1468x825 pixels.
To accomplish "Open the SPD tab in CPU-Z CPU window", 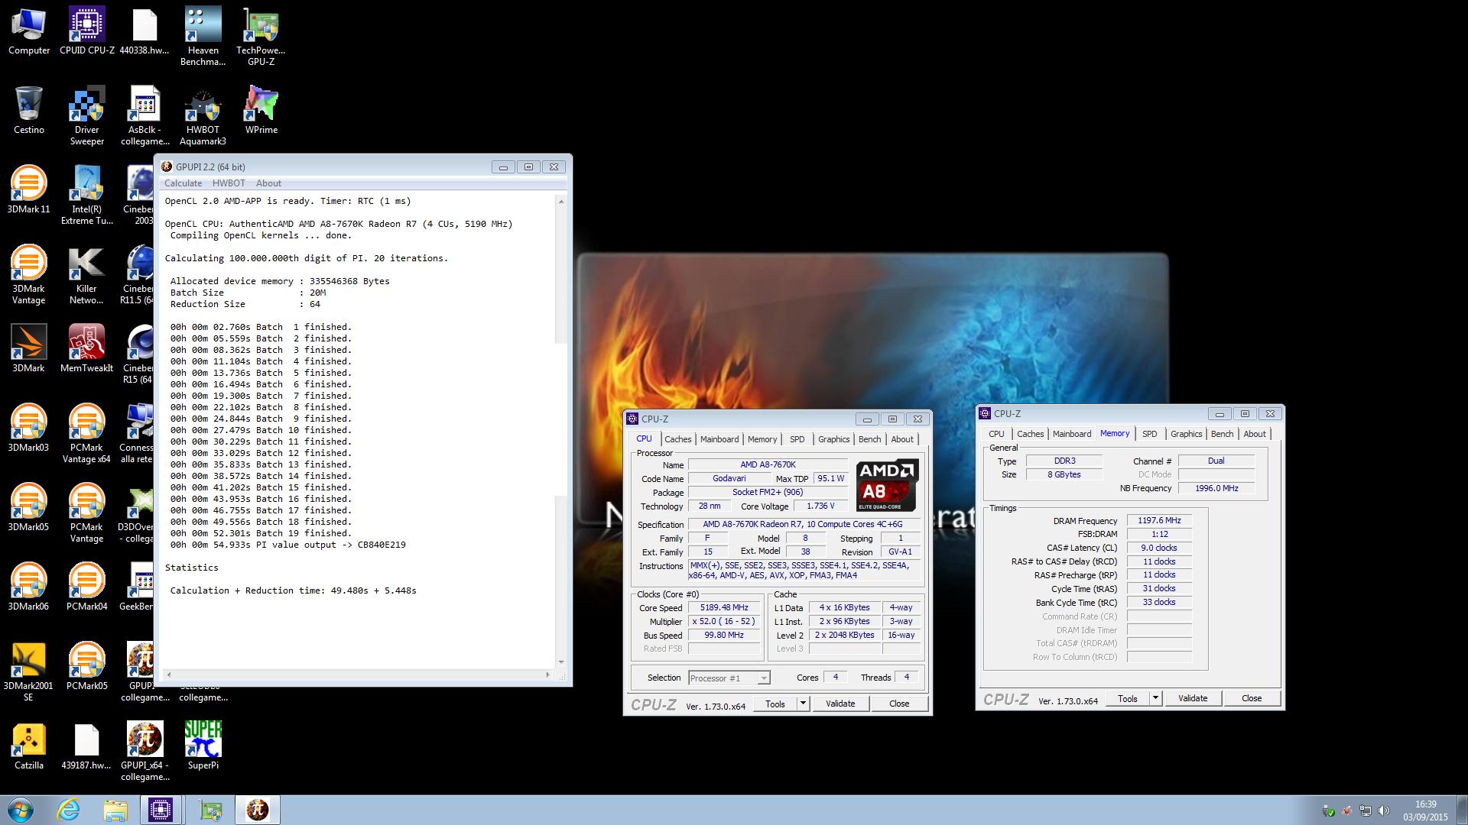I will [x=797, y=439].
